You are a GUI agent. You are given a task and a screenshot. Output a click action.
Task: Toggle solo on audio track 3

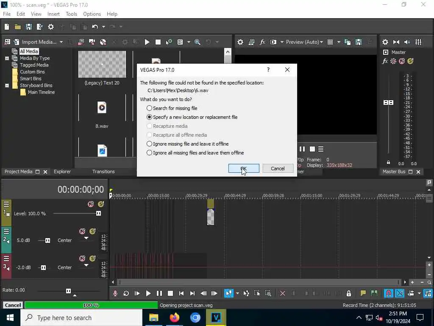pos(92,259)
